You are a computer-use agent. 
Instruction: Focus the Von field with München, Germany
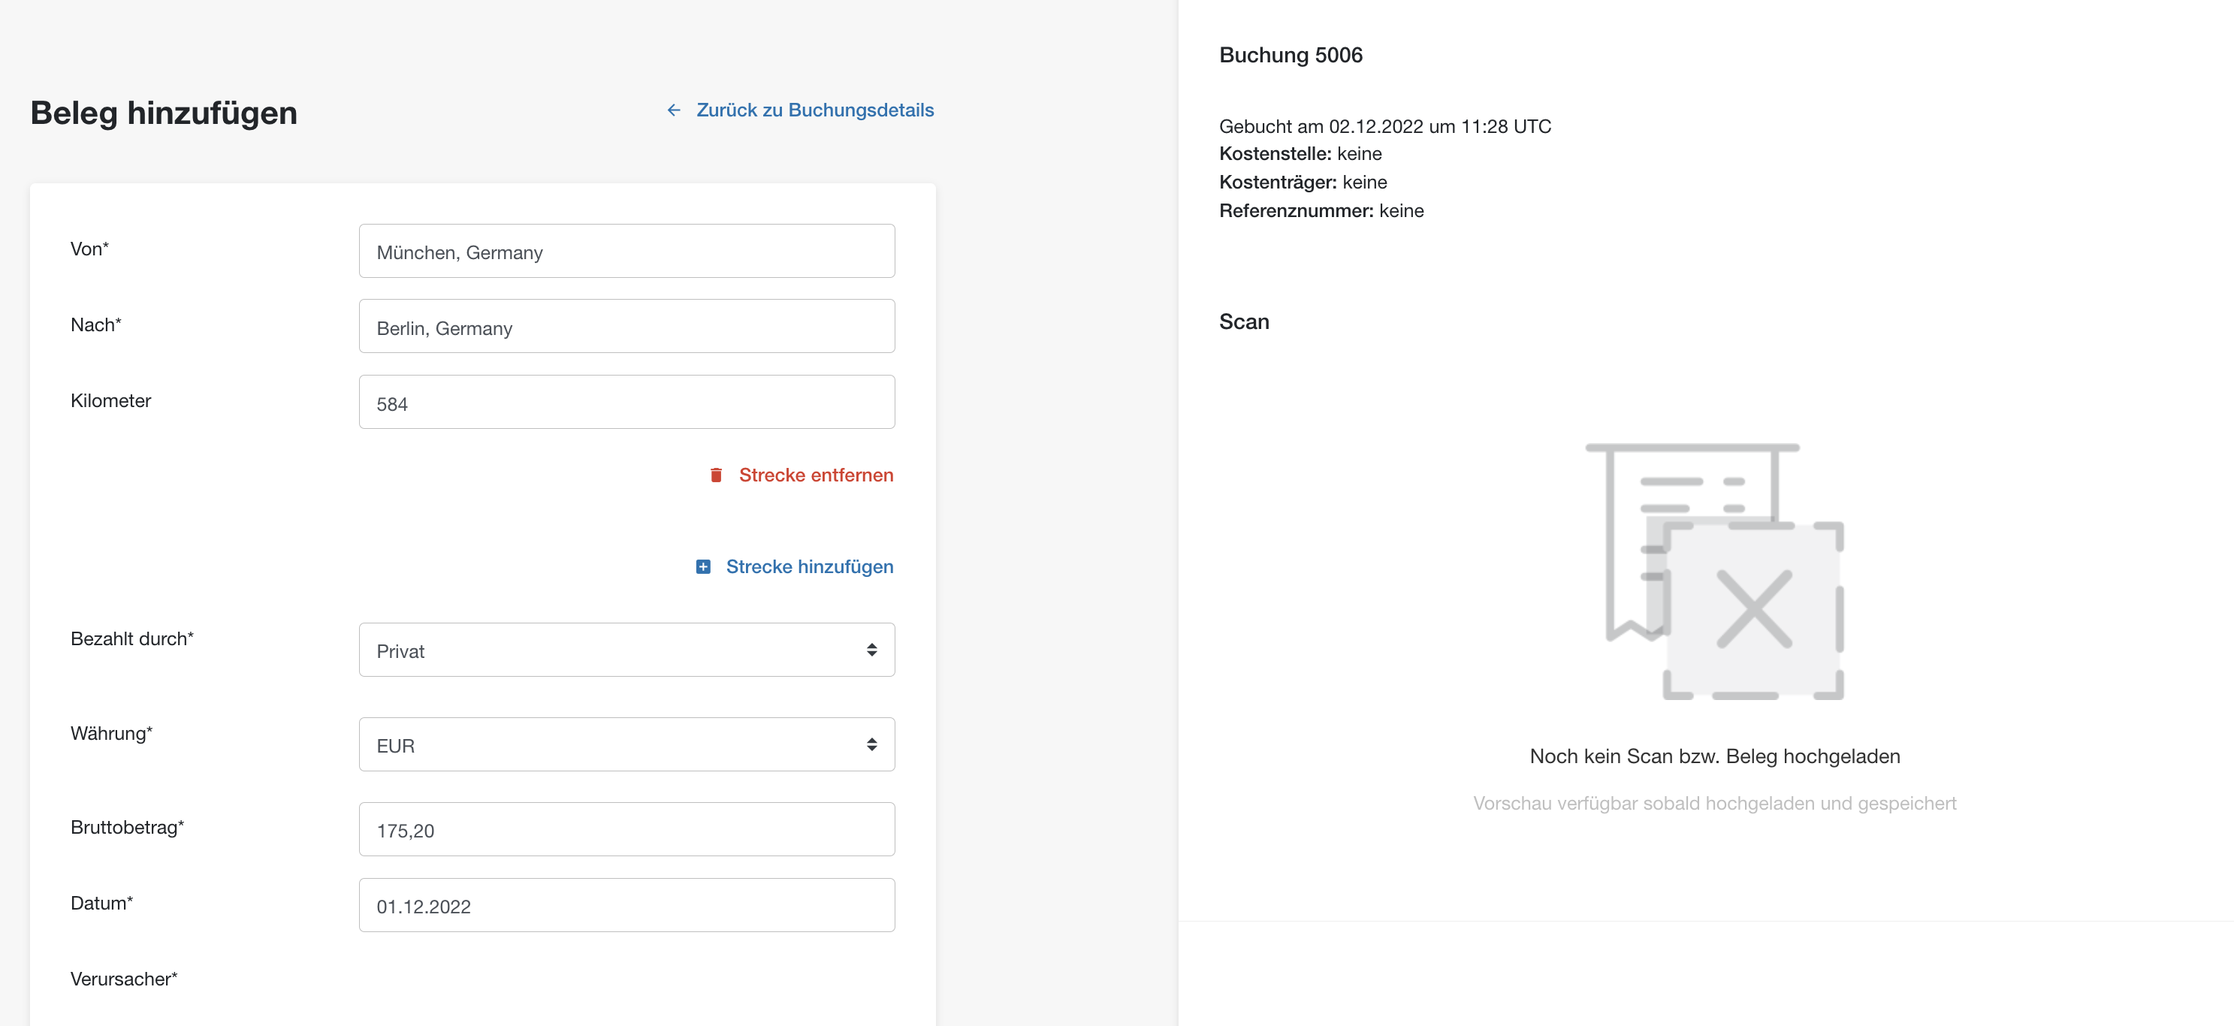pos(627,252)
